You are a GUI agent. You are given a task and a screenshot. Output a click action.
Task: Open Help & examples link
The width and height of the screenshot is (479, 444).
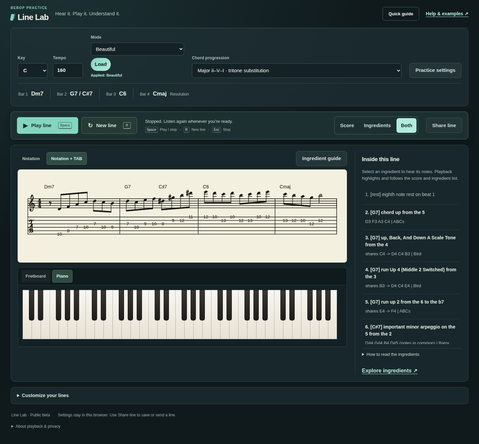click(447, 14)
